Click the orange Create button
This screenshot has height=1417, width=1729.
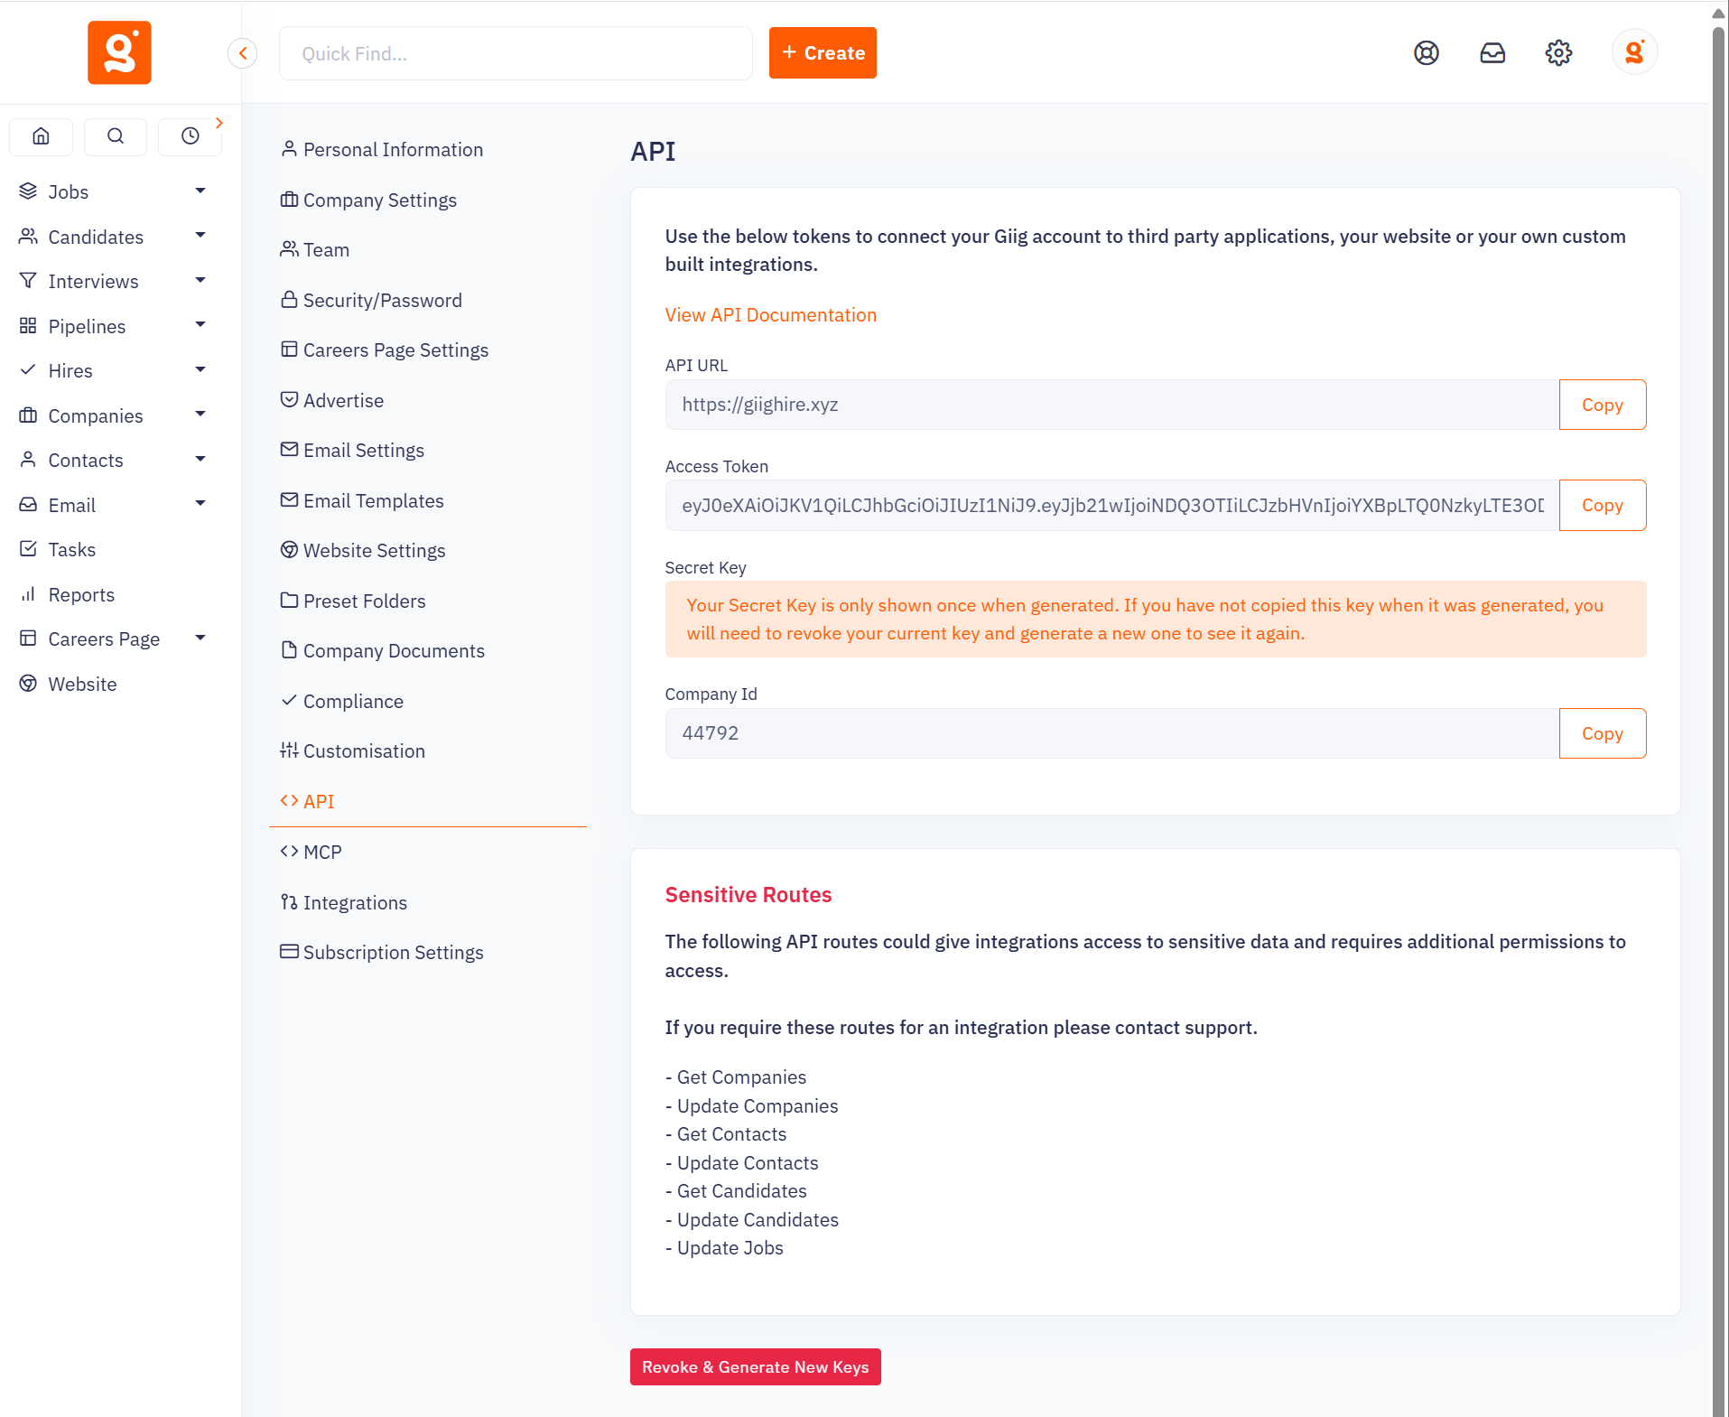[823, 53]
